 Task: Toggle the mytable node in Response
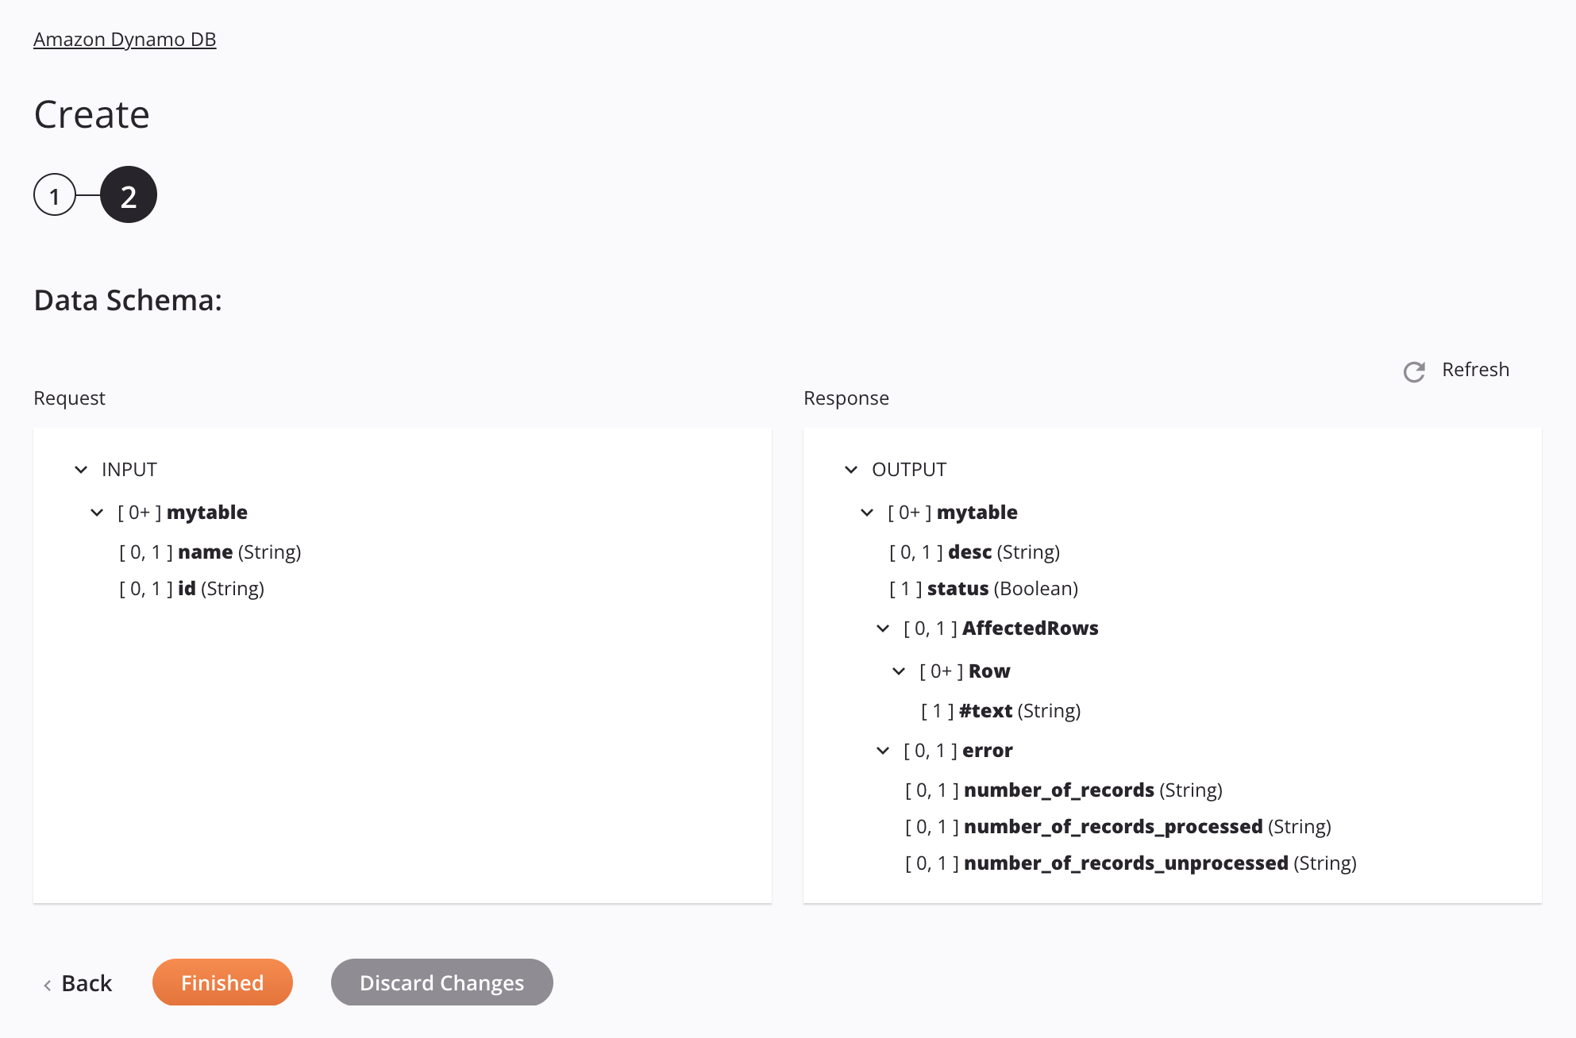point(865,511)
